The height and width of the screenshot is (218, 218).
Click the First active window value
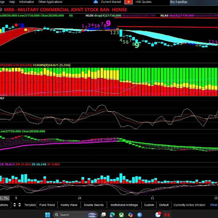tap(214, 205)
